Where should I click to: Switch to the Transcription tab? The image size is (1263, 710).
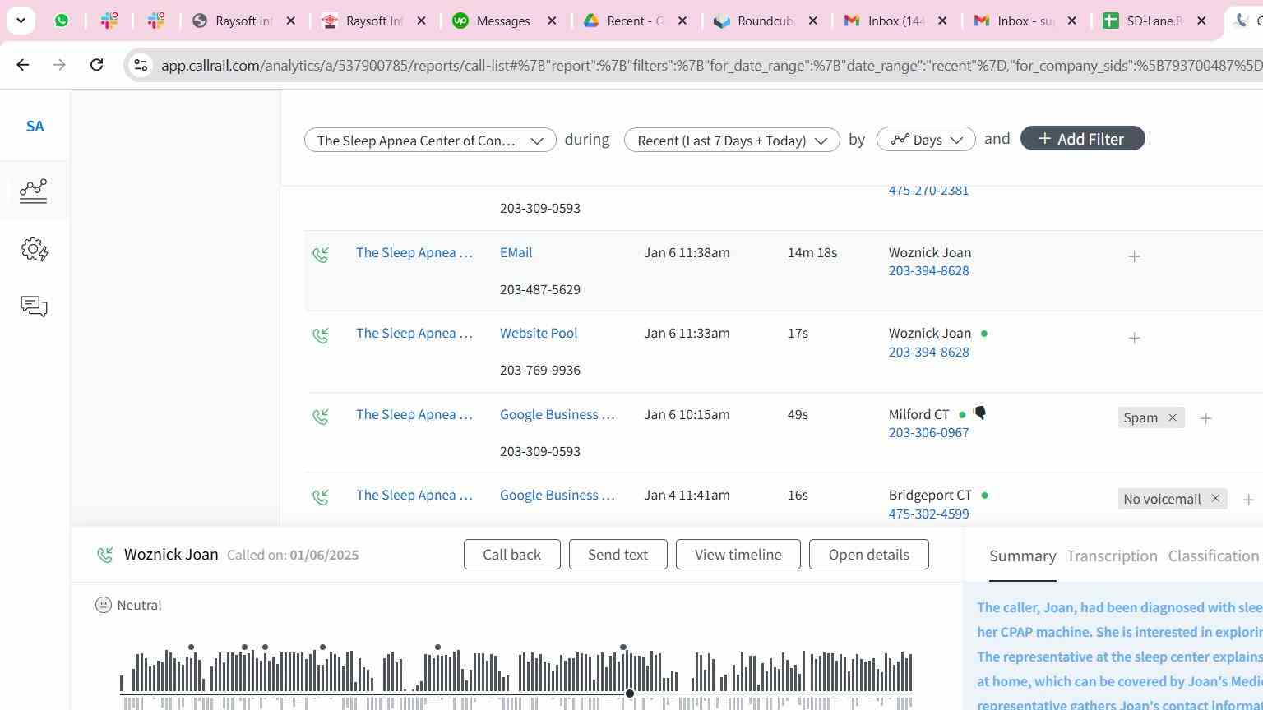[1112, 556]
